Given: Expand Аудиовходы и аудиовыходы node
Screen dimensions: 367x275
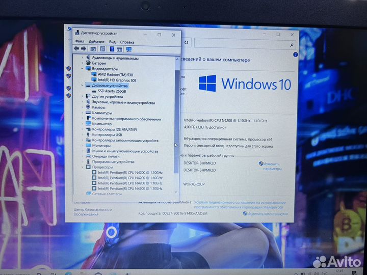Looking at the screenshot, I should tap(82, 57).
